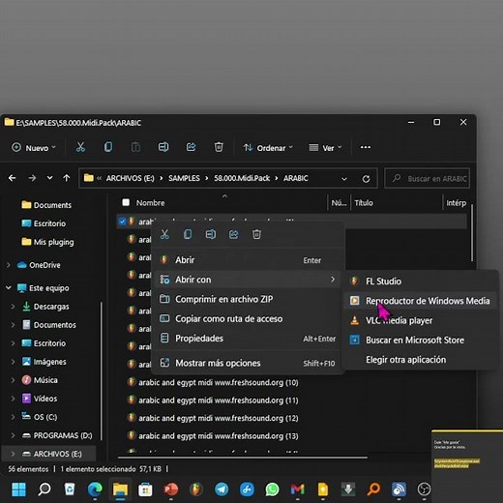Image resolution: width=503 pixels, height=503 pixels.
Task: Choose Abrir in the context menu
Action: coord(248,260)
